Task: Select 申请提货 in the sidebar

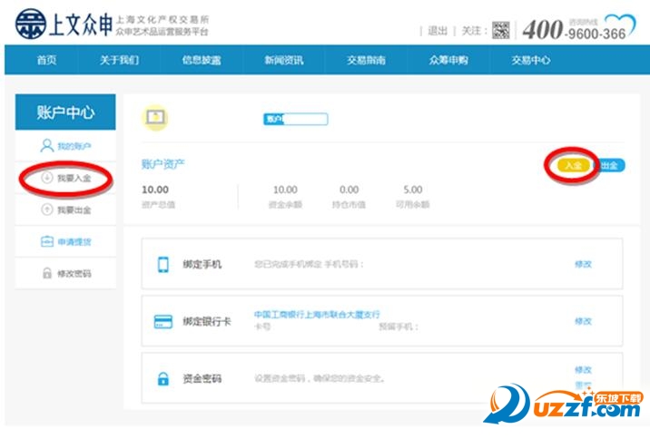Action: (65, 241)
